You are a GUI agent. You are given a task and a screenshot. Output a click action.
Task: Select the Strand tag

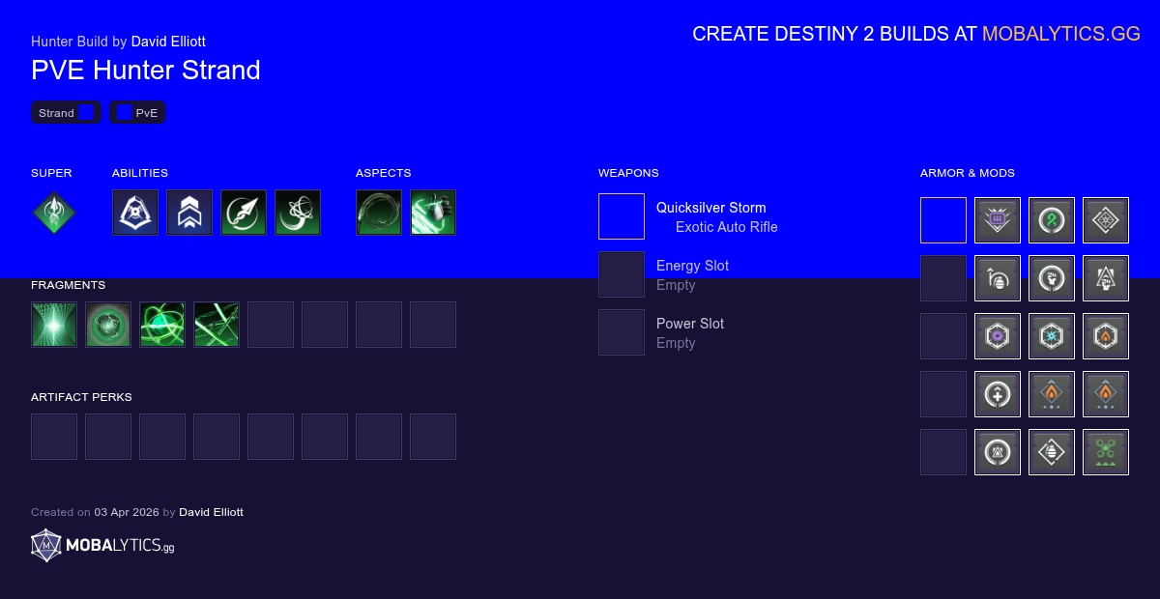(x=67, y=113)
